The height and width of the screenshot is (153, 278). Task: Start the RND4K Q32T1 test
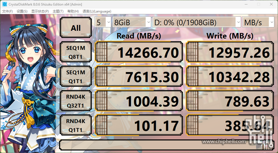pos(76,101)
